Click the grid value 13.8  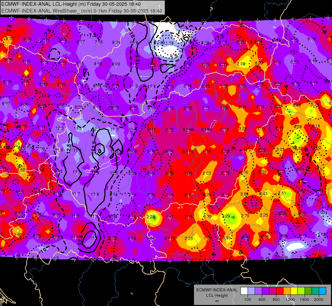point(95,194)
